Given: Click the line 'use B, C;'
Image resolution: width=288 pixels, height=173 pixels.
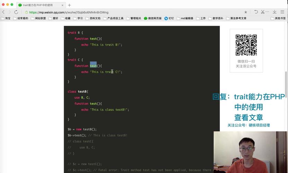Looking at the screenshot, I should point(82,98).
